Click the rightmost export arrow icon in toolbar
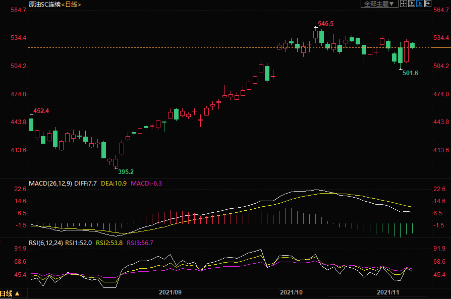 [x=428, y=4]
